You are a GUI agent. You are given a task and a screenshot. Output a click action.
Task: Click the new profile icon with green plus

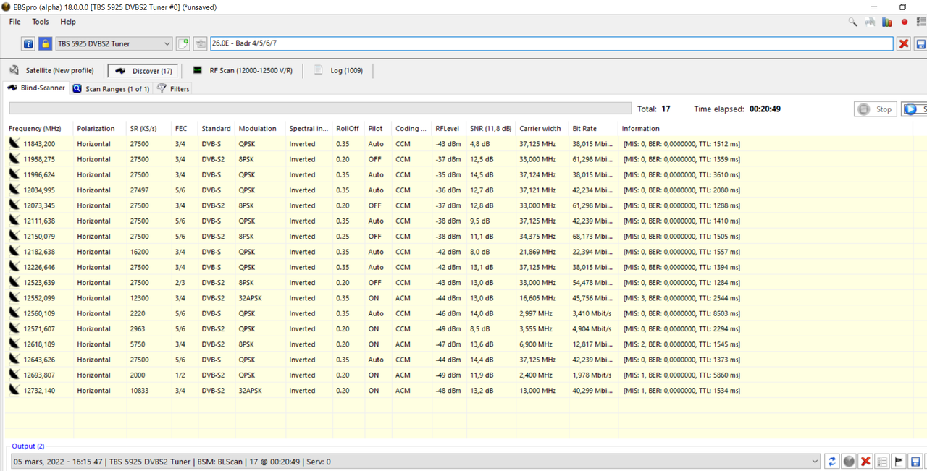click(x=183, y=43)
